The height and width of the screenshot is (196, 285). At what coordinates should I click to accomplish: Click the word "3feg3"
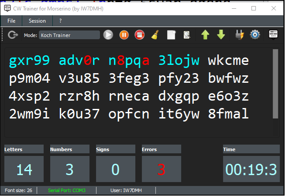pos(129,78)
